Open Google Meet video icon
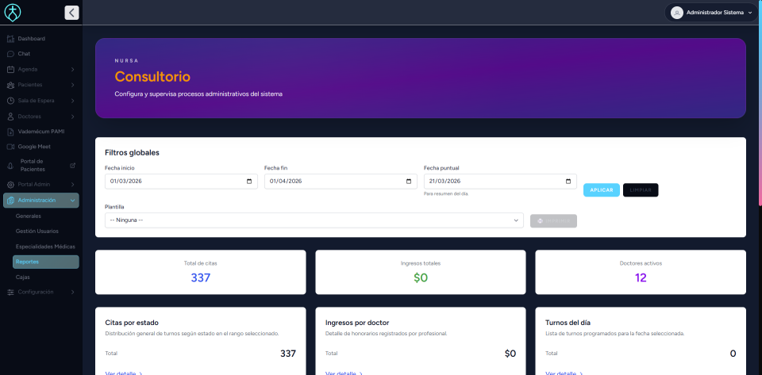This screenshot has height=375, width=762. click(x=10, y=147)
